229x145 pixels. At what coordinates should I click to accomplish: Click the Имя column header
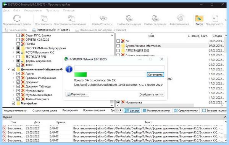coord(151,36)
